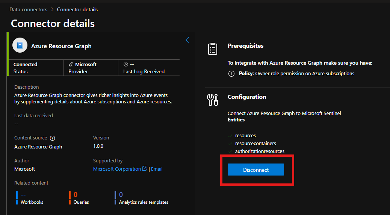Click the Email support link
The height and width of the screenshot is (215, 390).
(157, 169)
